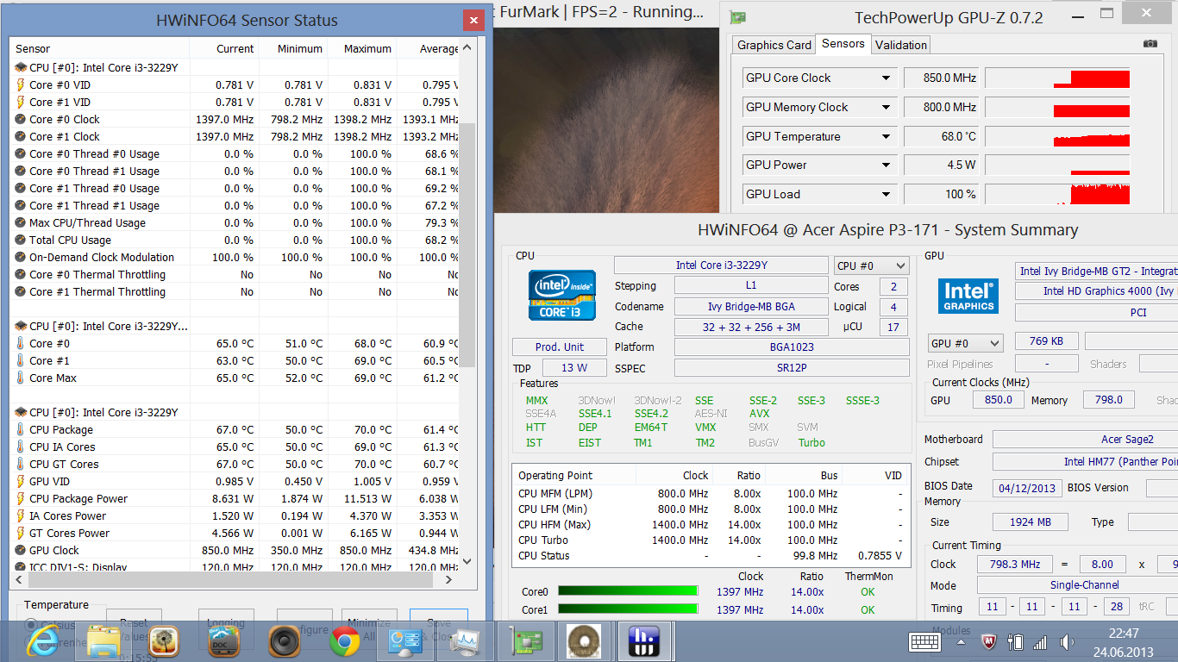This screenshot has width=1178, height=662.
Task: Expand the GPU Temperature sensor dropdown
Action: 886,137
